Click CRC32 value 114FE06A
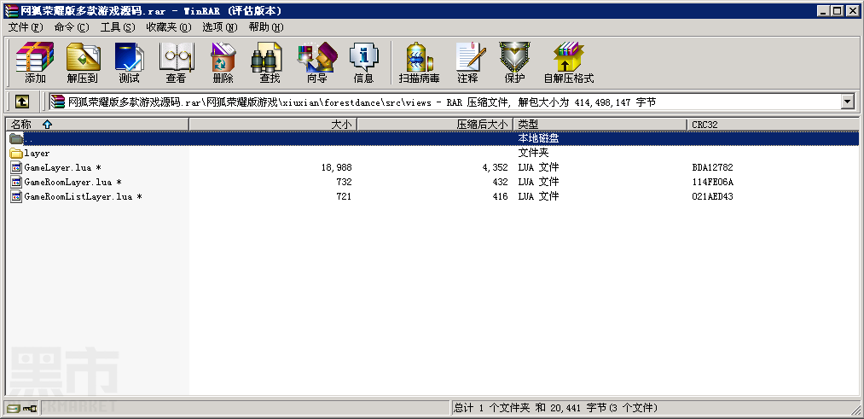The height and width of the screenshot is (419, 864). (x=712, y=182)
